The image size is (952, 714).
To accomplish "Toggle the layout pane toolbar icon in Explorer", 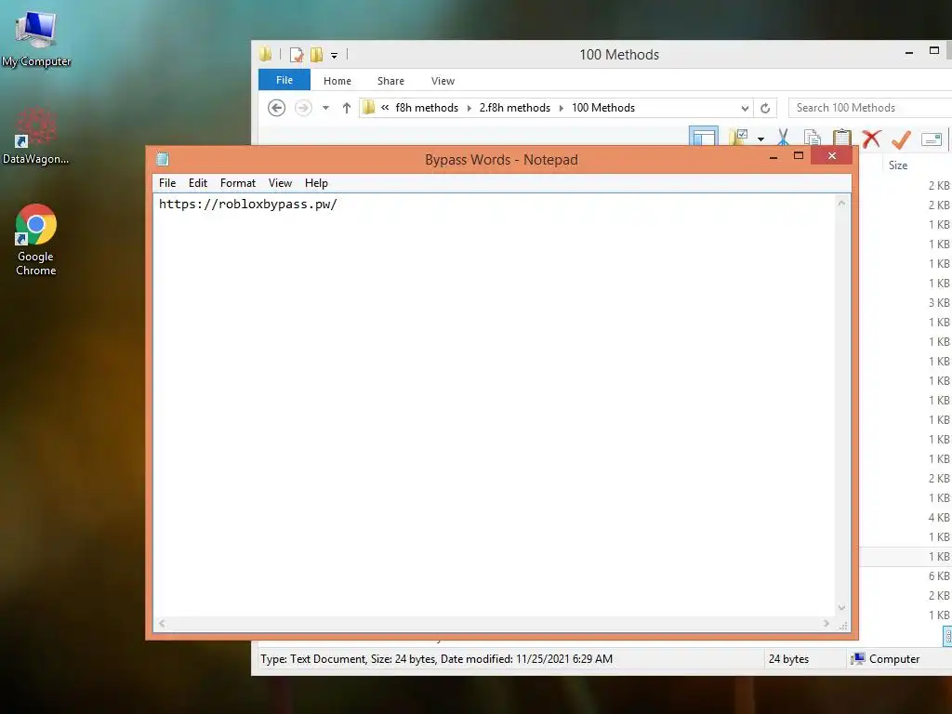I will point(704,137).
